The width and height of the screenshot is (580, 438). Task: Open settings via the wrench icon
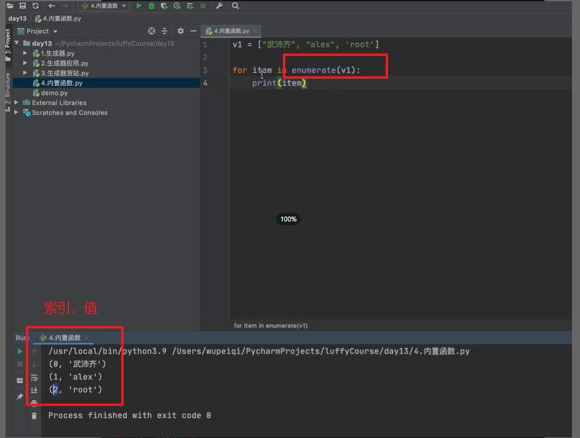coord(220,6)
